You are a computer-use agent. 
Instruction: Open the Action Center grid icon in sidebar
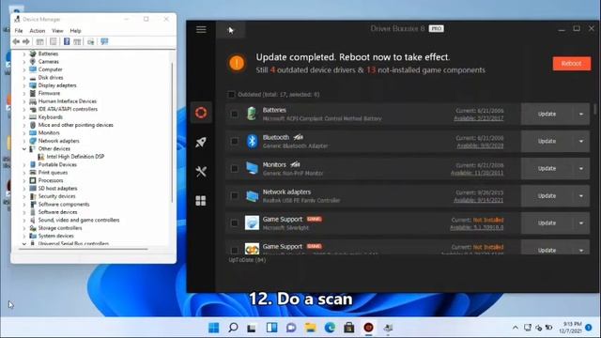tap(201, 200)
